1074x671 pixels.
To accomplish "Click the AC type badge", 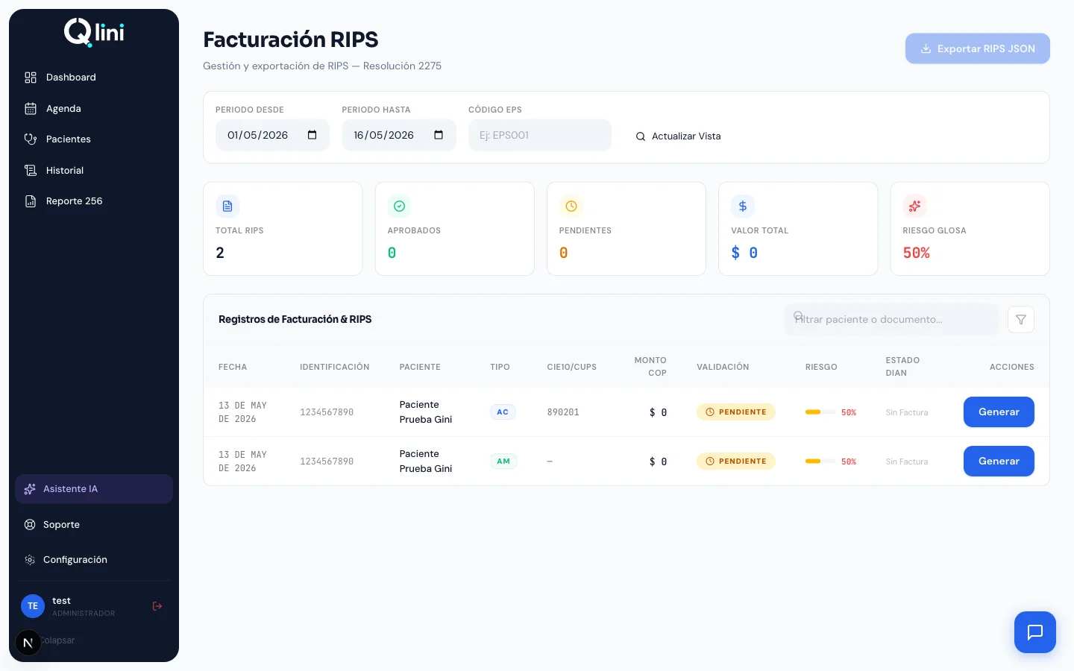I will 503,412.
